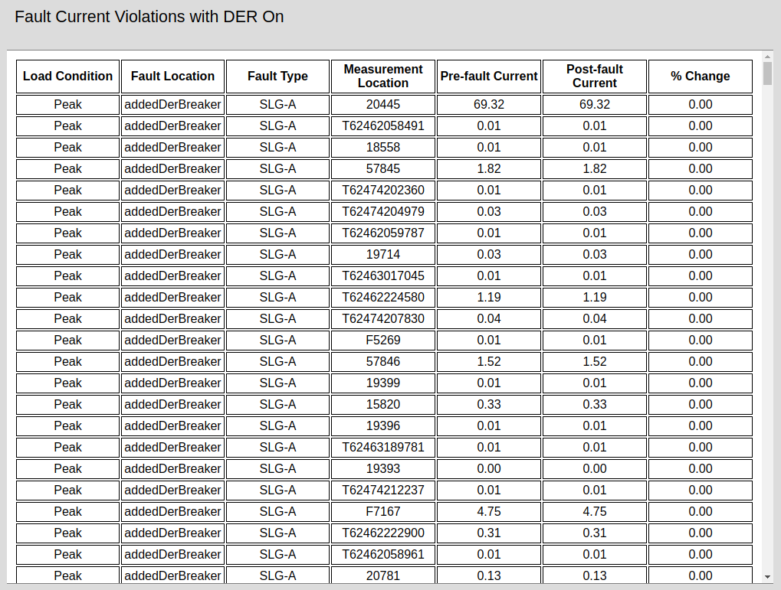Viewport: 781px width, 590px height.
Task: Click pre-fault current 0.04 cell
Action: [x=489, y=318]
